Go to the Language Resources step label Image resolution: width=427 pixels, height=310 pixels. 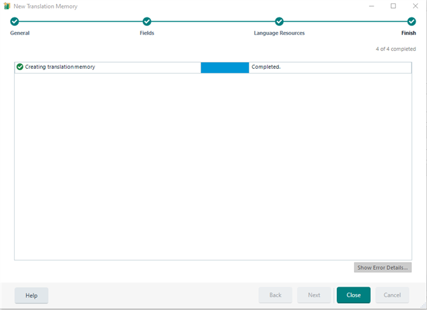[279, 33]
